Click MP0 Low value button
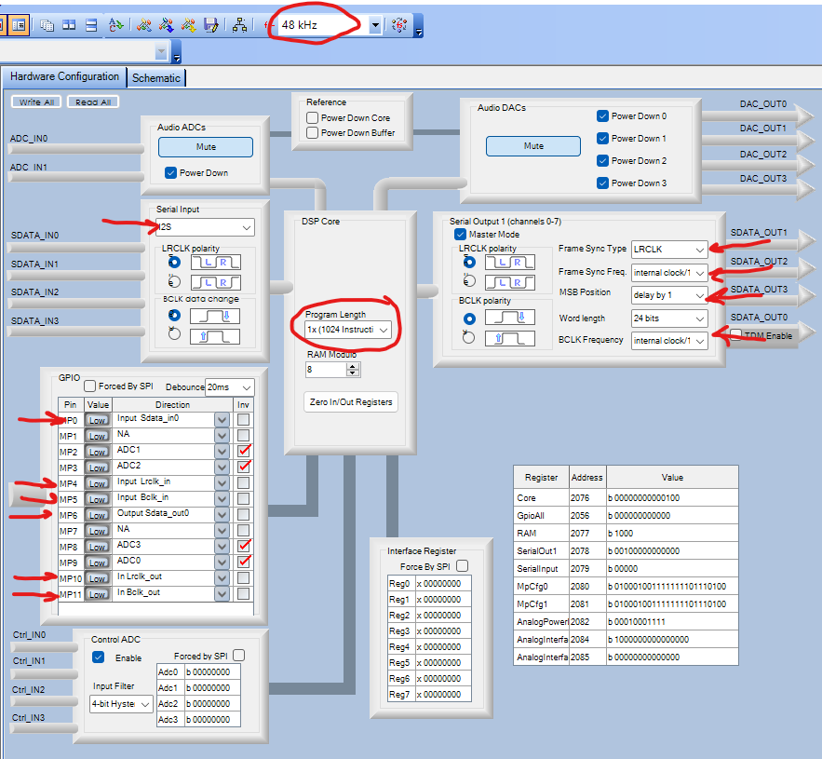 [x=98, y=420]
